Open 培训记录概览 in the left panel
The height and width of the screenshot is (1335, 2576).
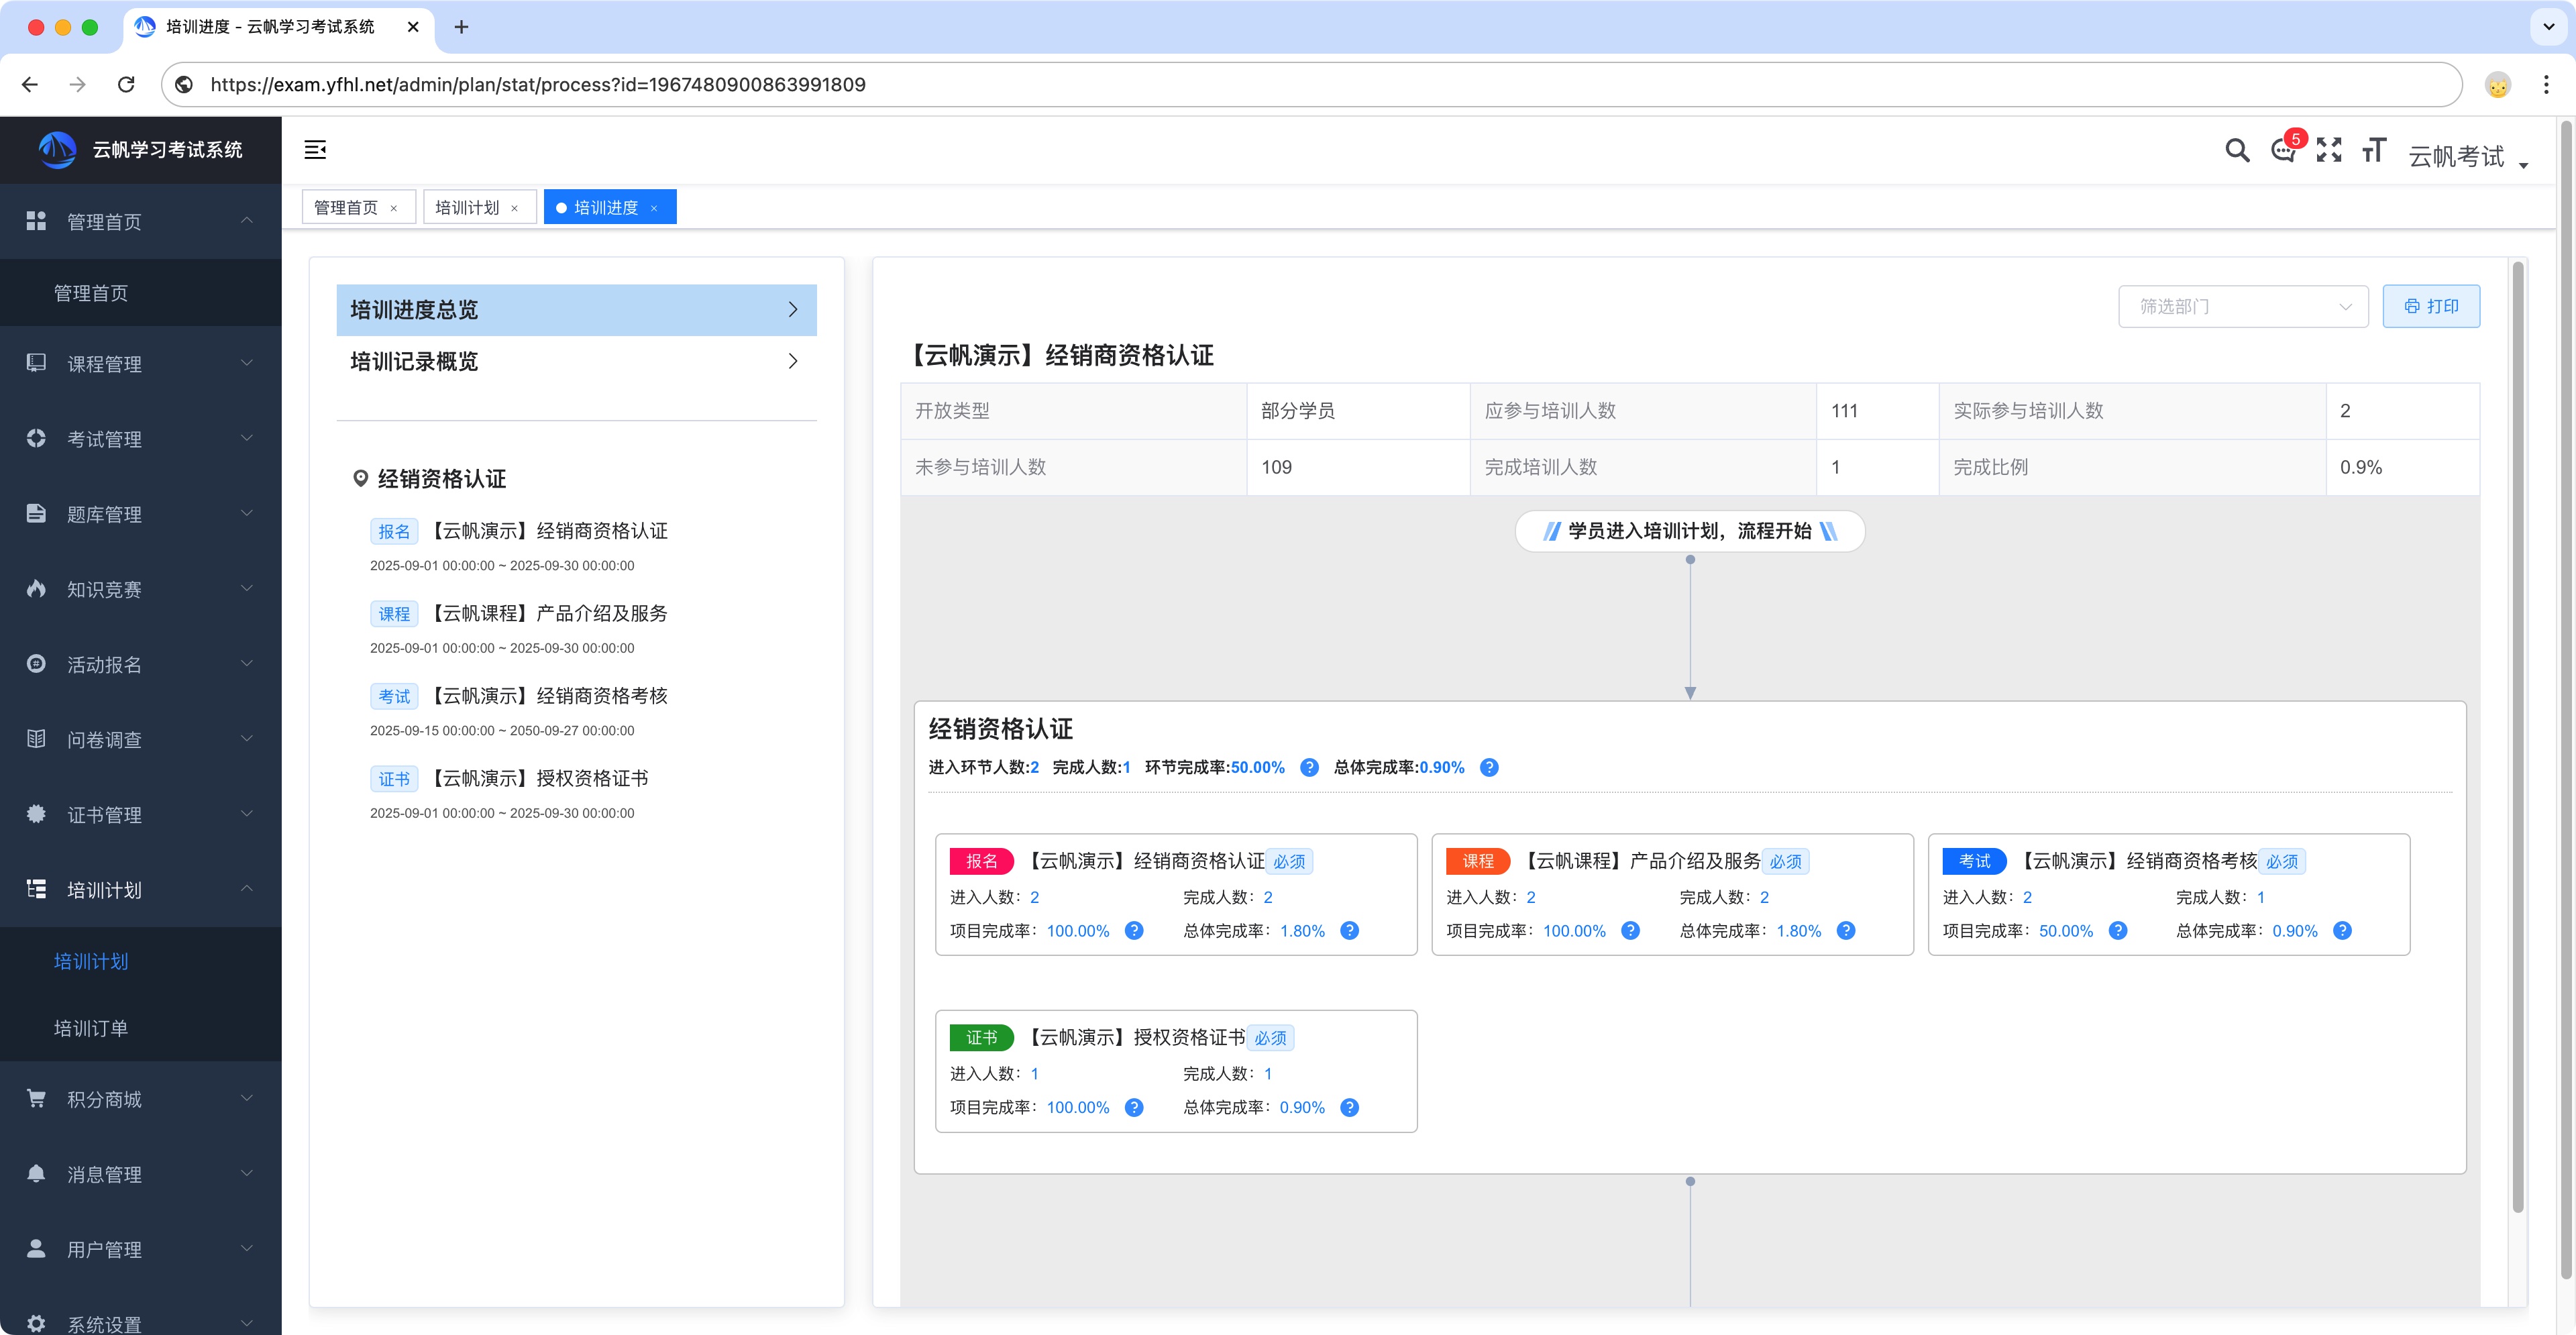point(576,361)
